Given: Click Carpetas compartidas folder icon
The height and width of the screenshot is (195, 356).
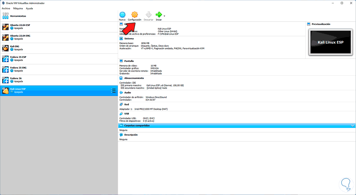Looking at the screenshot, I should (121, 125).
